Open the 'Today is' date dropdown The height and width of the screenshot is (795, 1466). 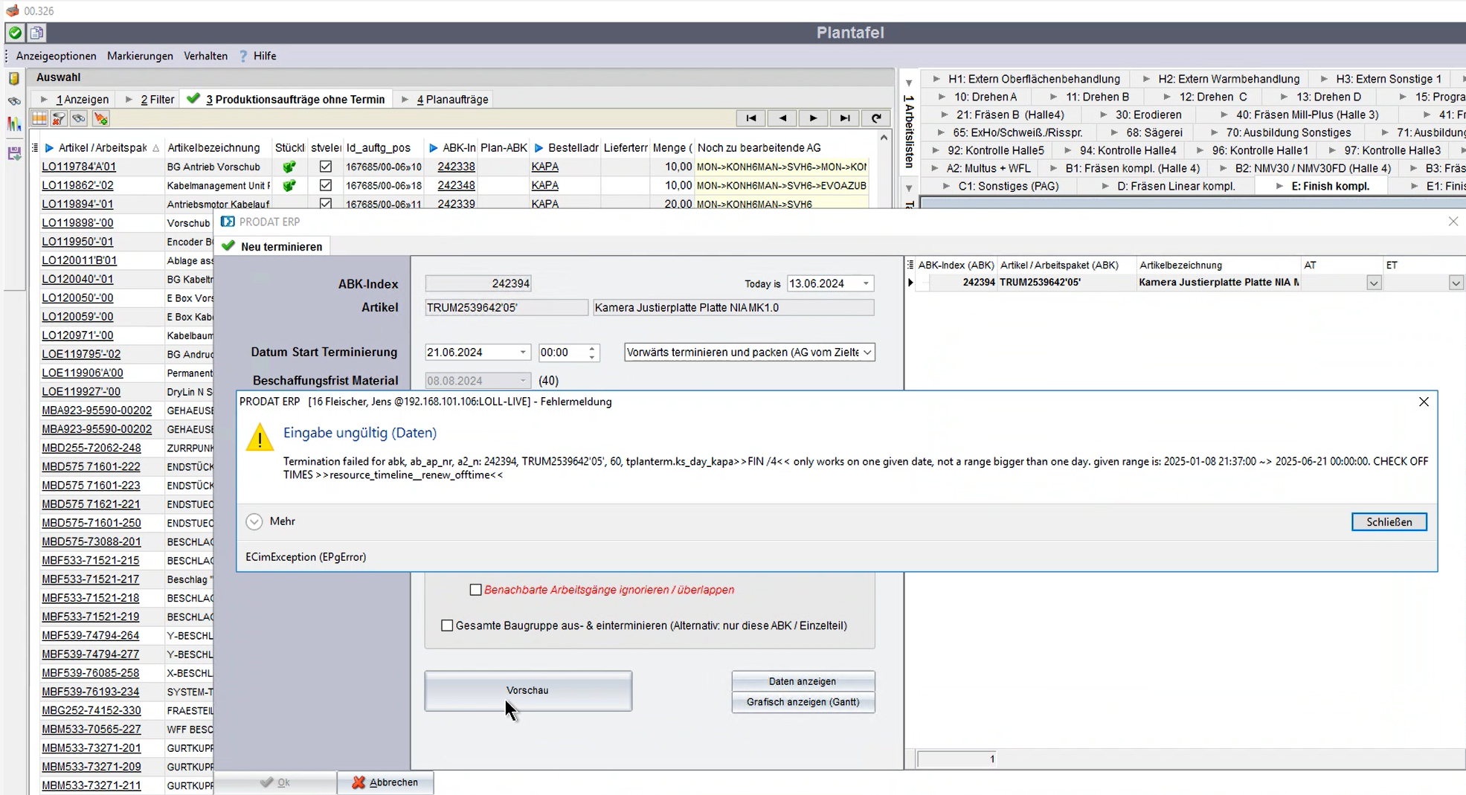pyautogui.click(x=866, y=283)
